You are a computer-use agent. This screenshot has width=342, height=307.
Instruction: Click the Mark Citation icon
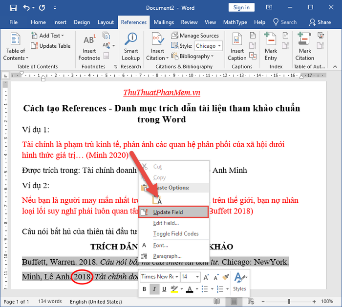(x=304, y=38)
